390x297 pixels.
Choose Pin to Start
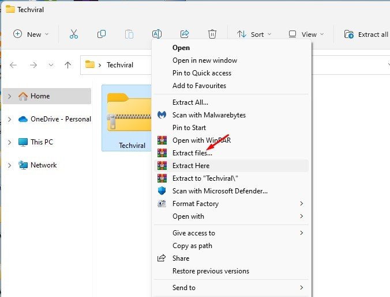click(231, 128)
